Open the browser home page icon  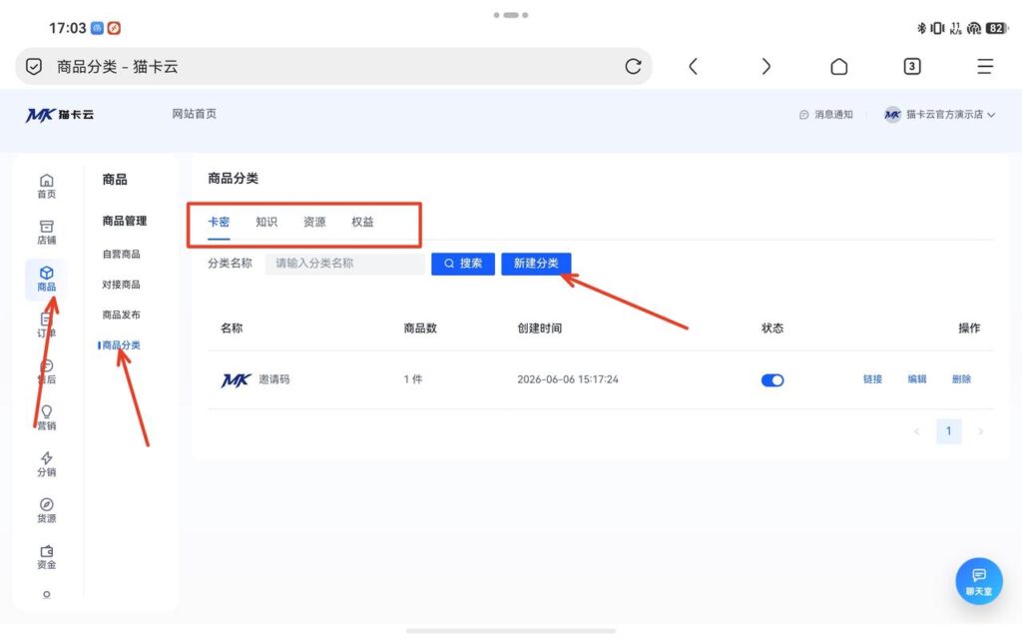click(x=838, y=67)
